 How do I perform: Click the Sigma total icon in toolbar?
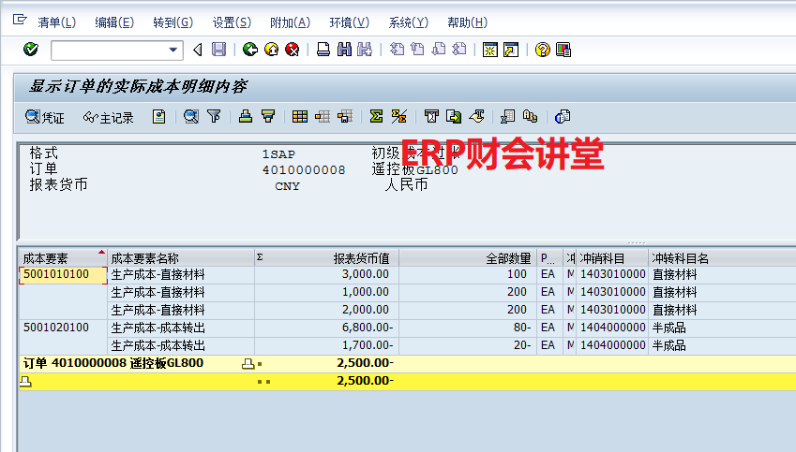pos(376,117)
